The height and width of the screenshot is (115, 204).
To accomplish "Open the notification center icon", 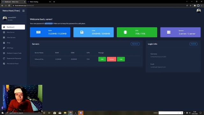I will (200, 113).
